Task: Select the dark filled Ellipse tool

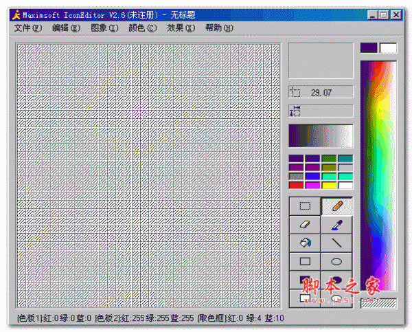Action: (x=336, y=280)
